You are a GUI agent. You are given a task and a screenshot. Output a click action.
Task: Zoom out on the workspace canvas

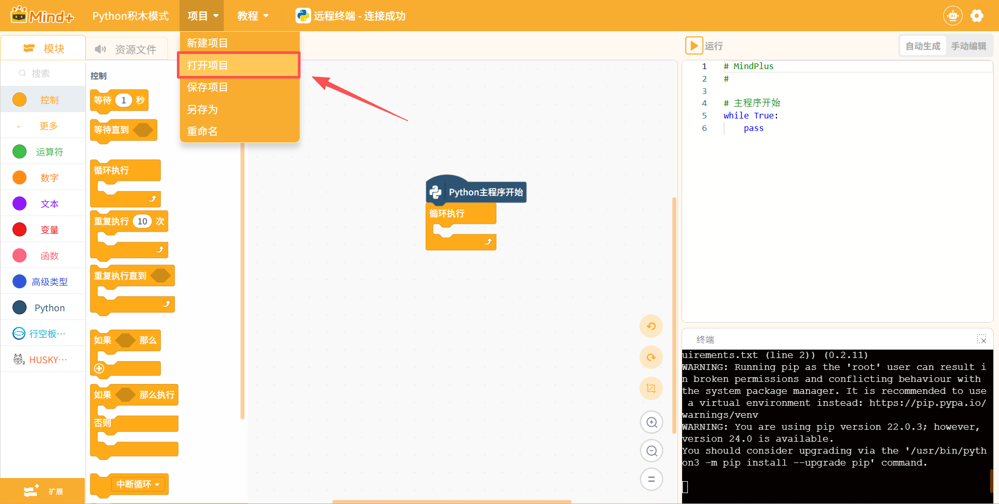(651, 450)
